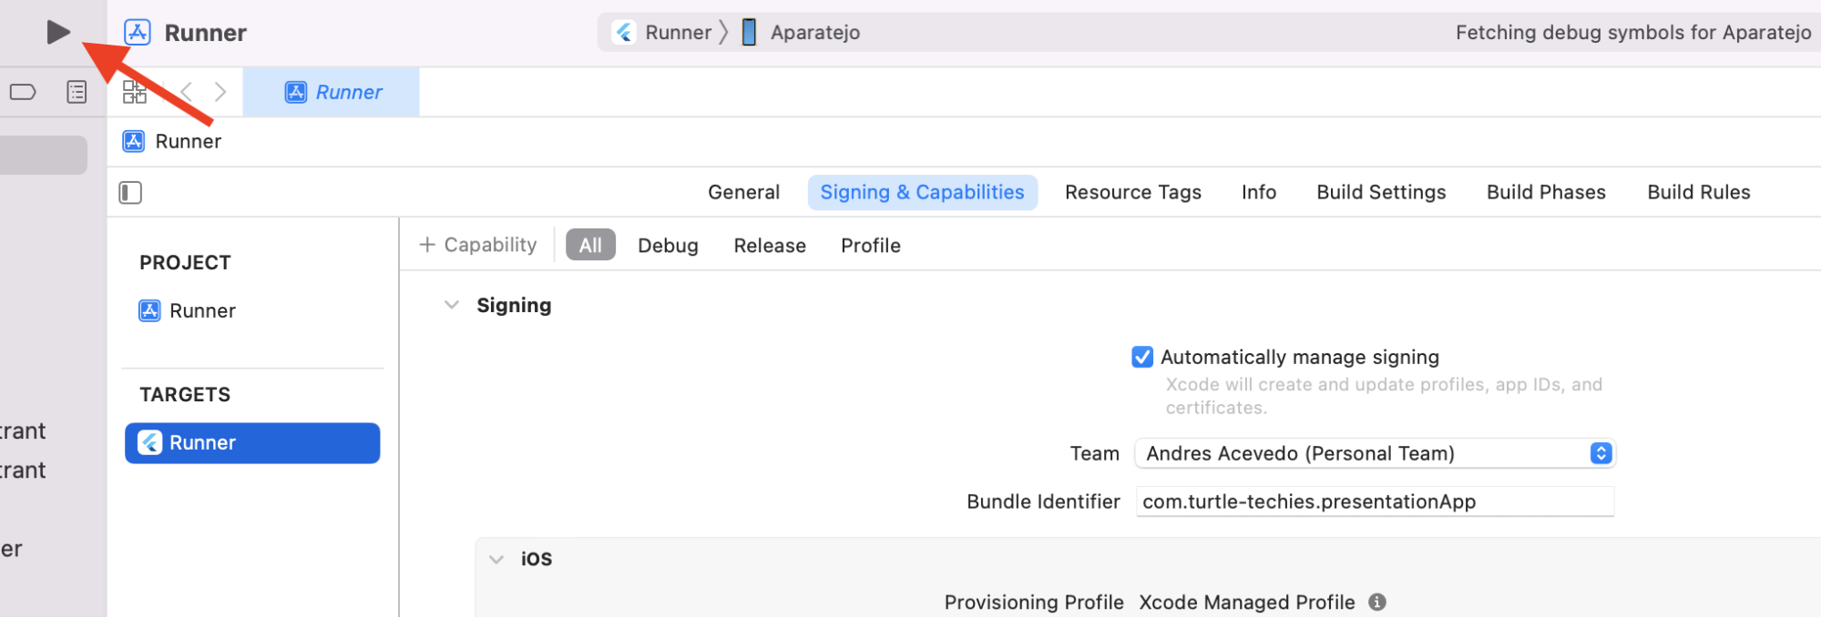
Task: Open the Build Phases tab
Action: [1546, 192]
